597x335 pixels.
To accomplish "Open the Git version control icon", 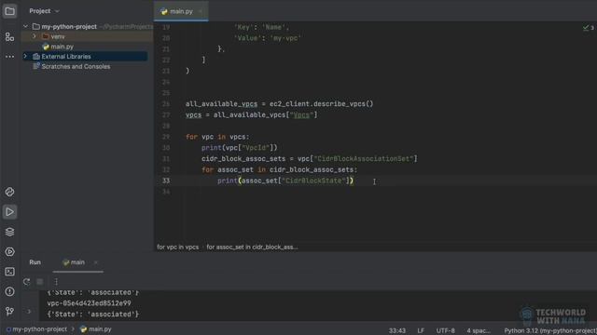I will (9, 312).
